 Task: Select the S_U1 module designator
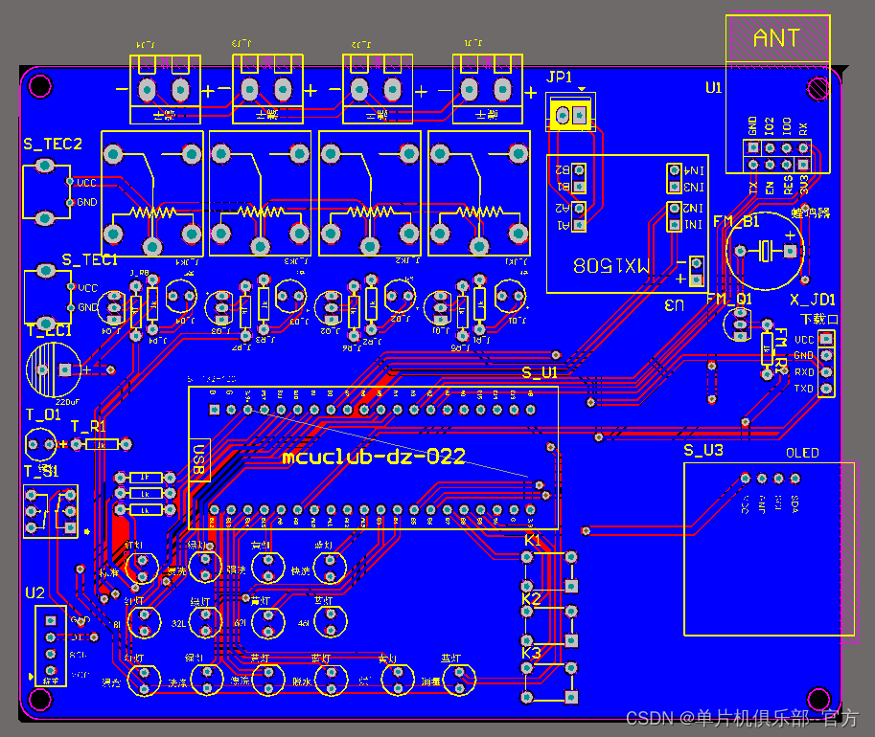(x=540, y=372)
